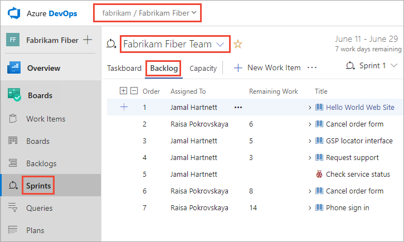Expand all backlog rows with plus box
The height and width of the screenshot is (242, 404).
124,91
